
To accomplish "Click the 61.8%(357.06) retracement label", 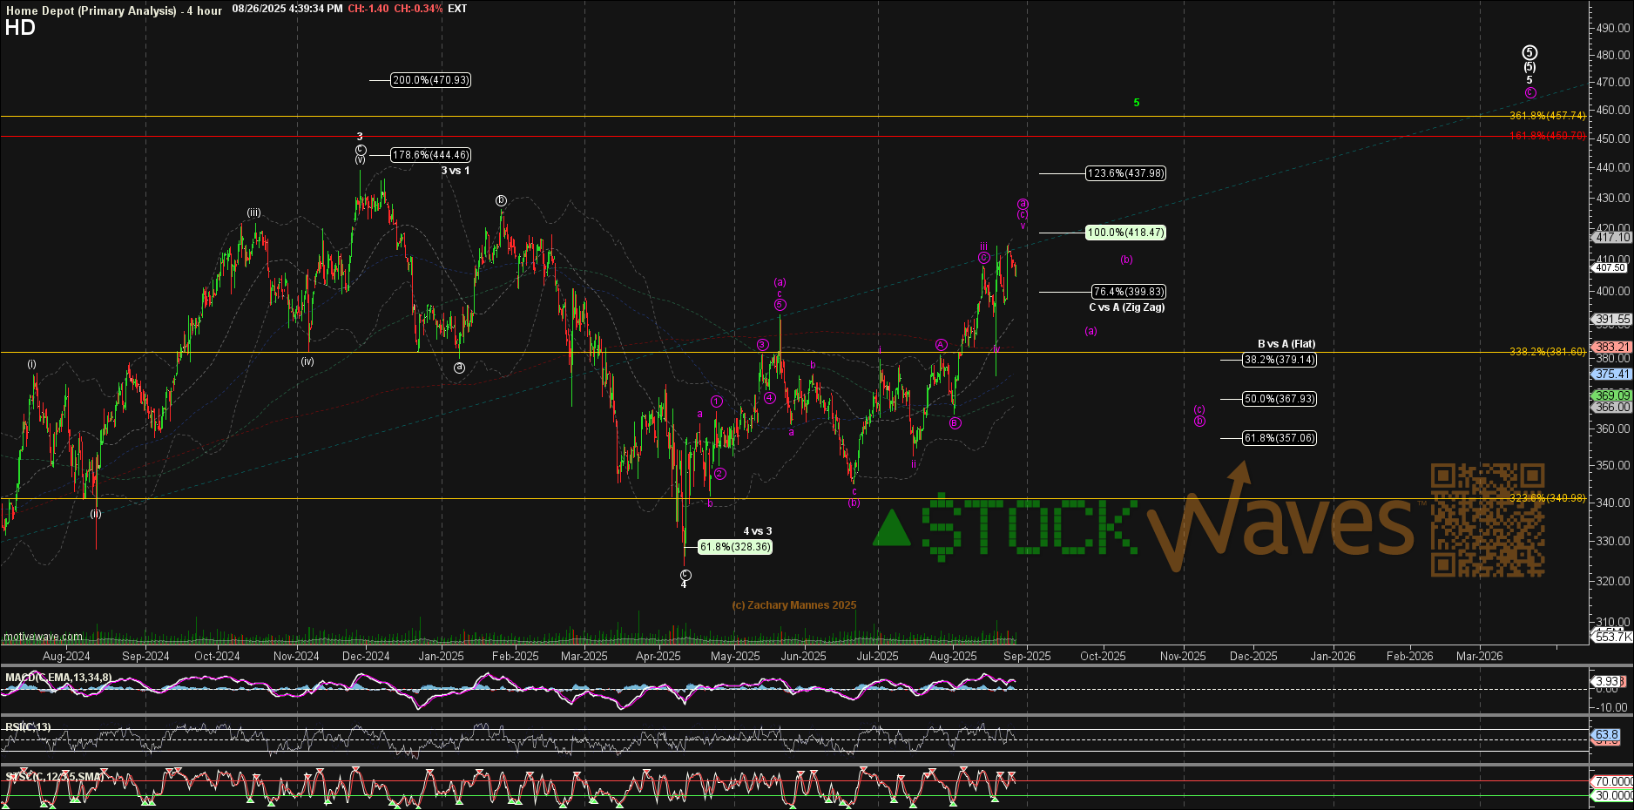I will click(1280, 438).
